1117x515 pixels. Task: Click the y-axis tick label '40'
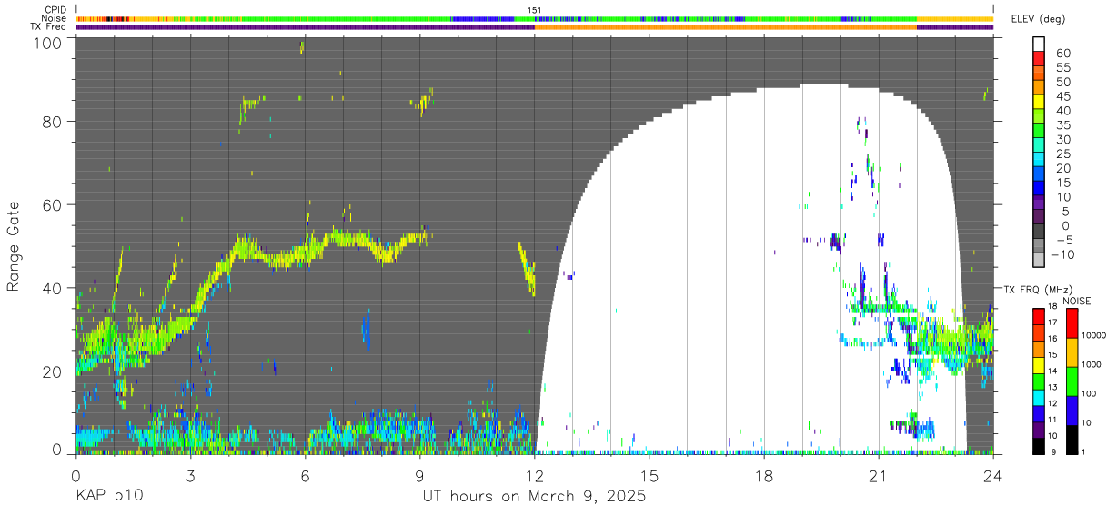pos(52,288)
